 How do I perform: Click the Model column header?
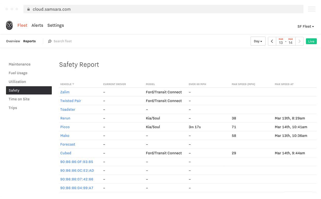pos(150,84)
